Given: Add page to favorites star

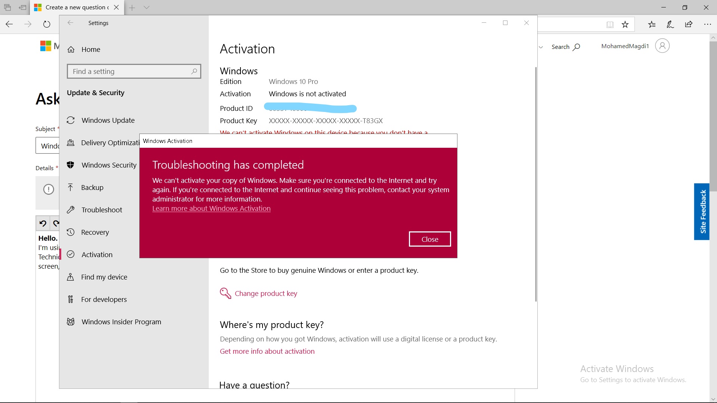Looking at the screenshot, I should [x=625, y=25].
